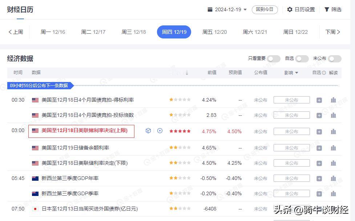Click the 预测值 column header
The image size is (355, 221).
pyautogui.click(x=235, y=72)
